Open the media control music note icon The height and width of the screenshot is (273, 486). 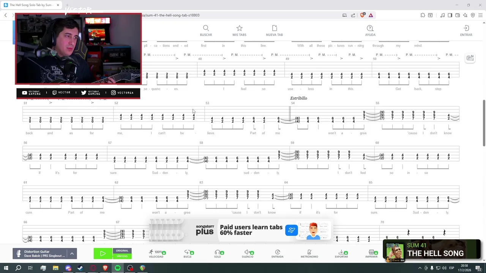[x=442, y=15]
